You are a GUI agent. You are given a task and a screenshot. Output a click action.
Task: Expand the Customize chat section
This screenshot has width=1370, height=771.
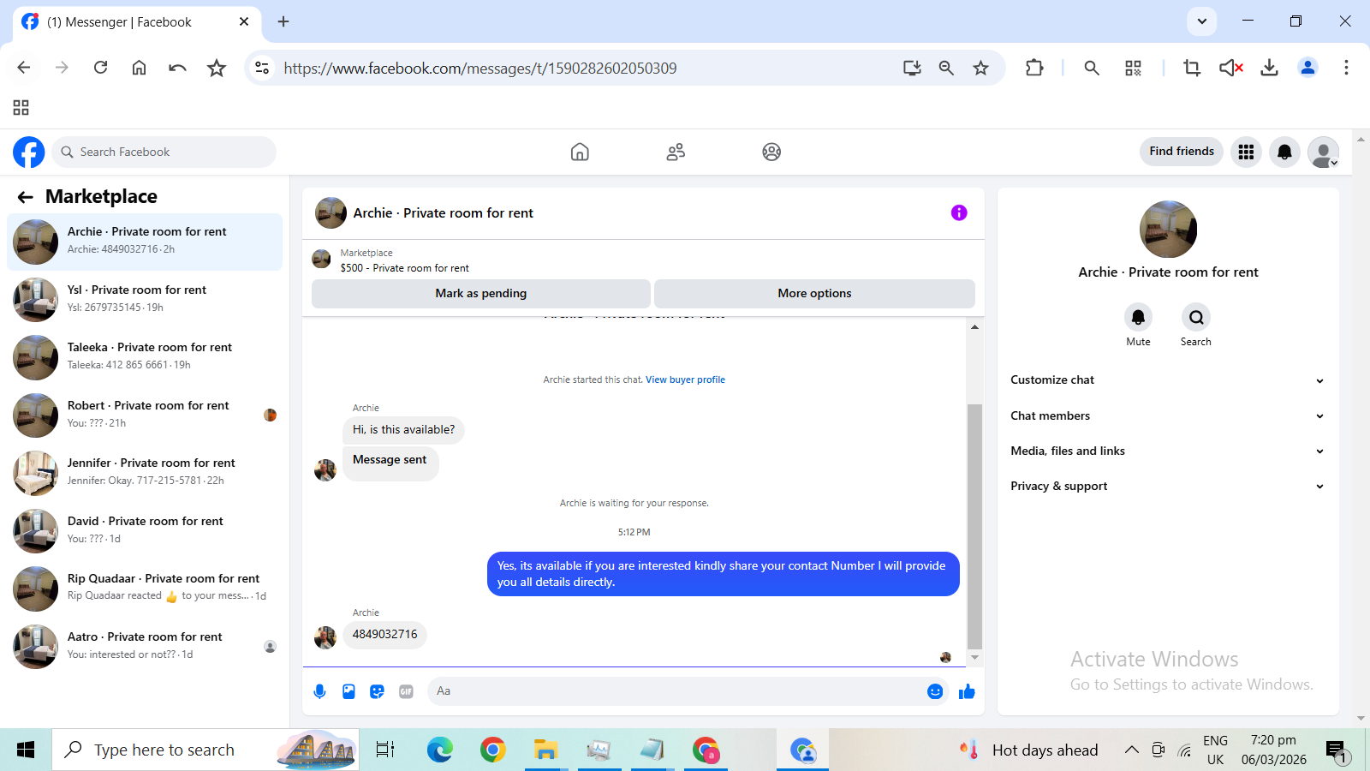pyautogui.click(x=1168, y=380)
